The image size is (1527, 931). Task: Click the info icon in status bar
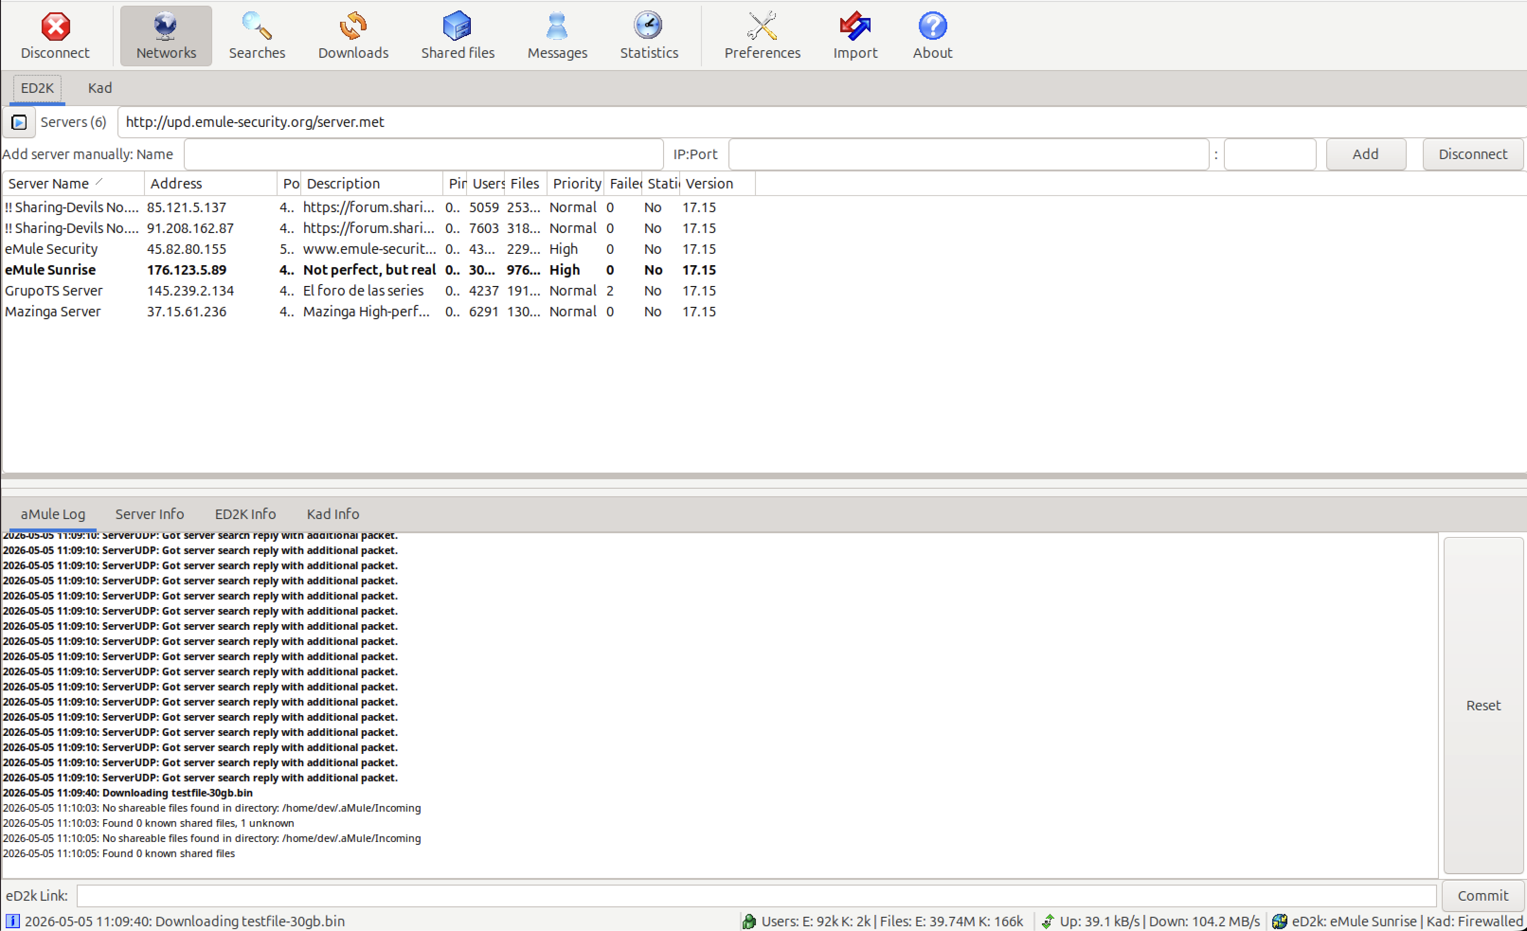coord(12,921)
